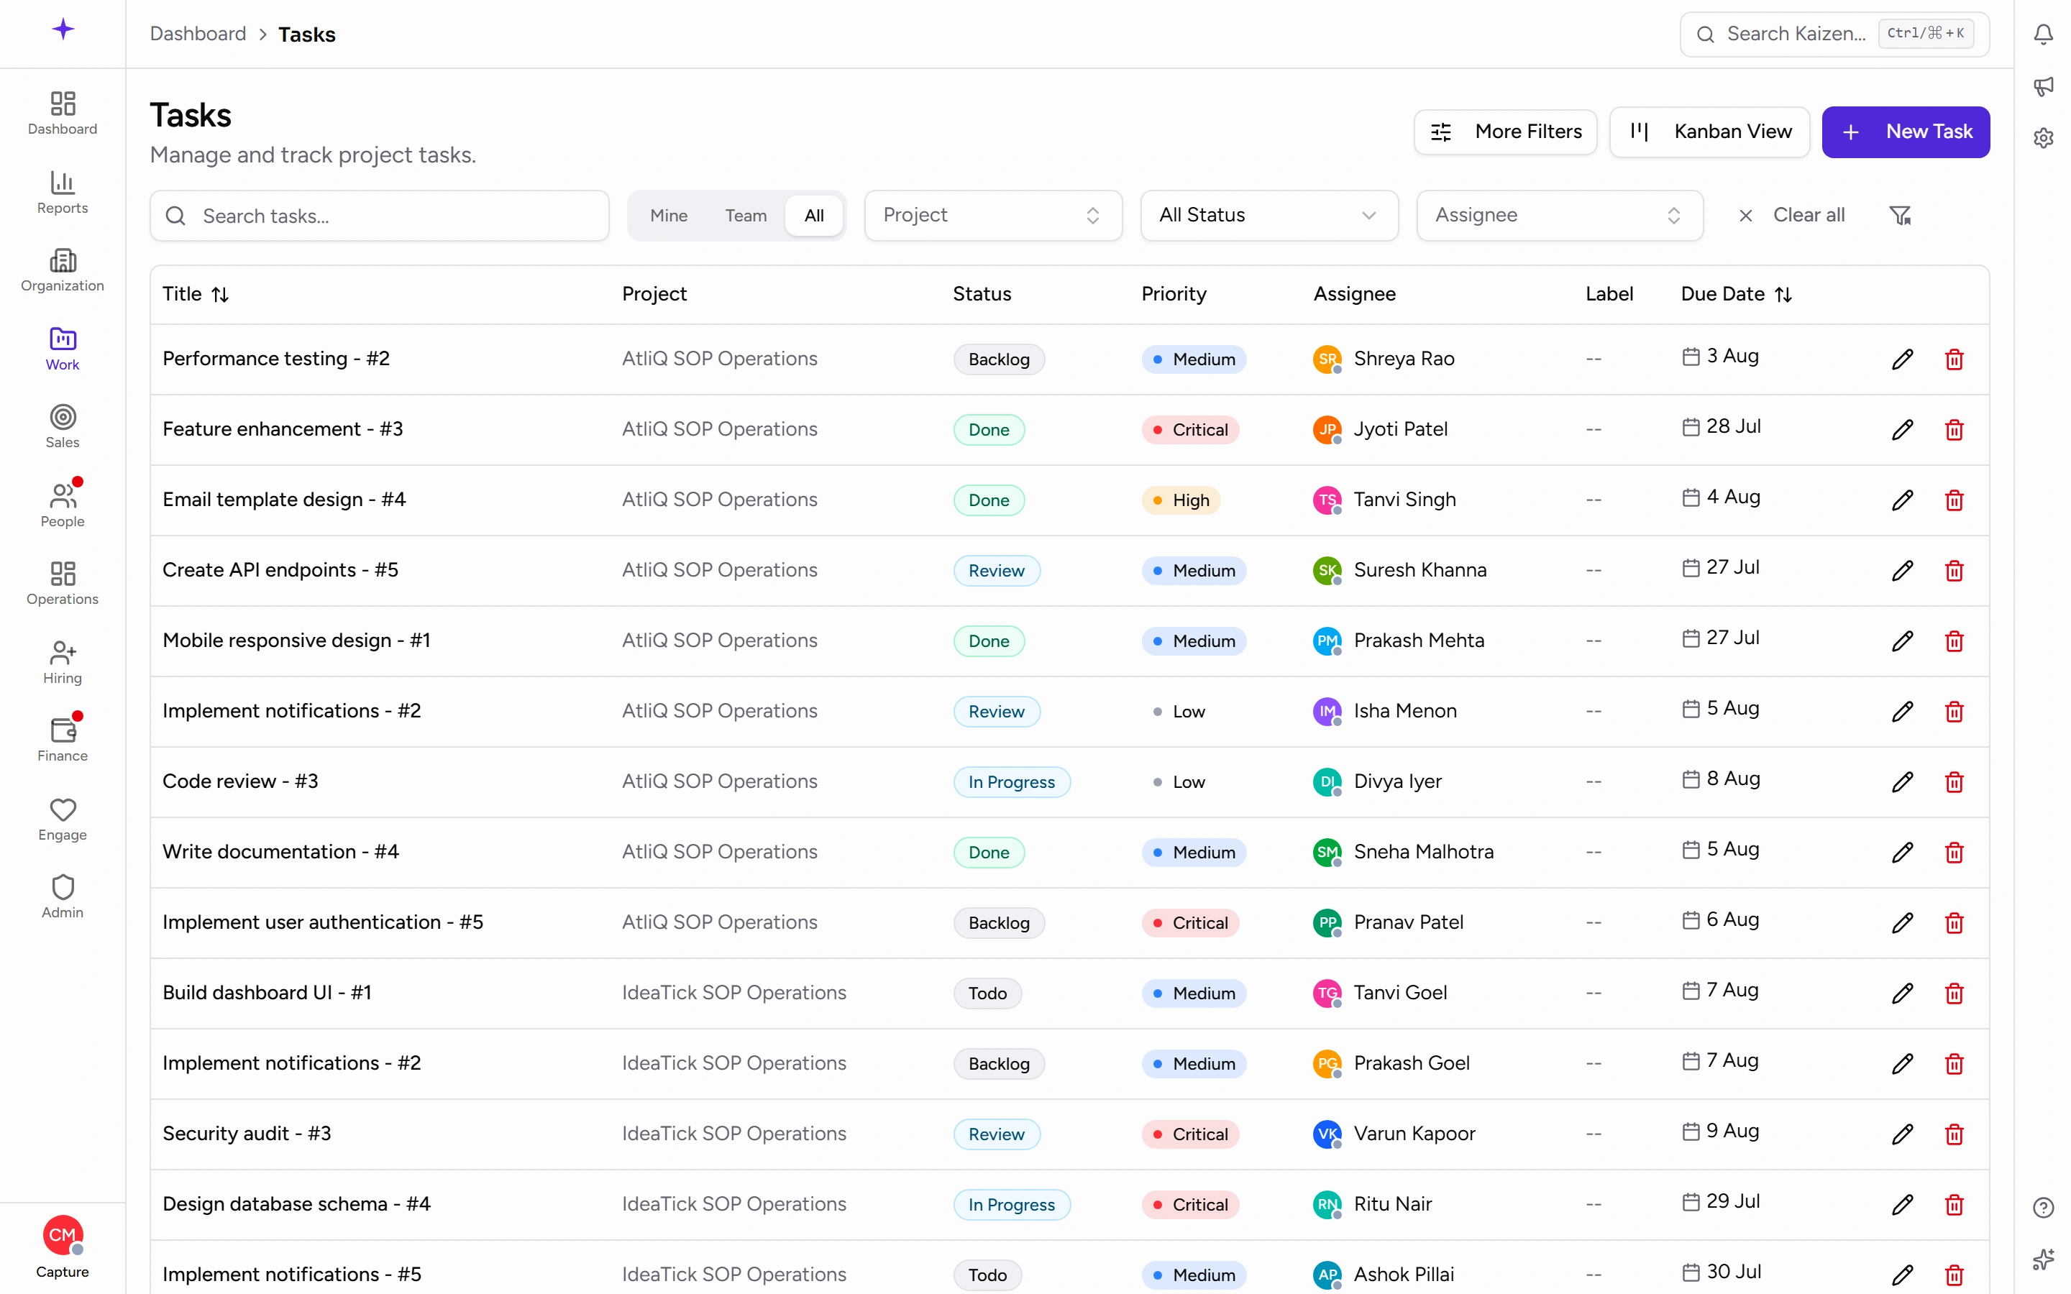
Task: Open Design database schema - #4 task
Action: click(x=296, y=1204)
